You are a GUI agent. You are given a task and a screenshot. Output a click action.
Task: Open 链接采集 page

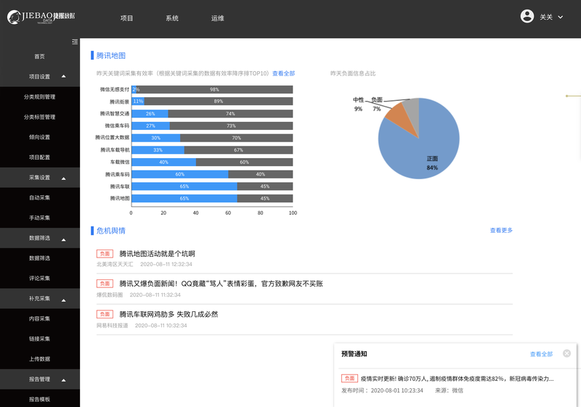[40, 339]
